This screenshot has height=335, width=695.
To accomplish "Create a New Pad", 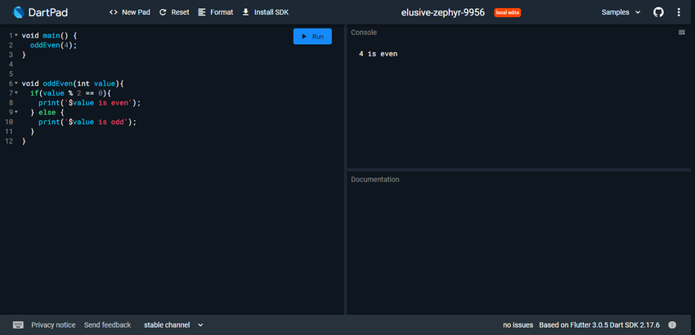I will tap(130, 12).
